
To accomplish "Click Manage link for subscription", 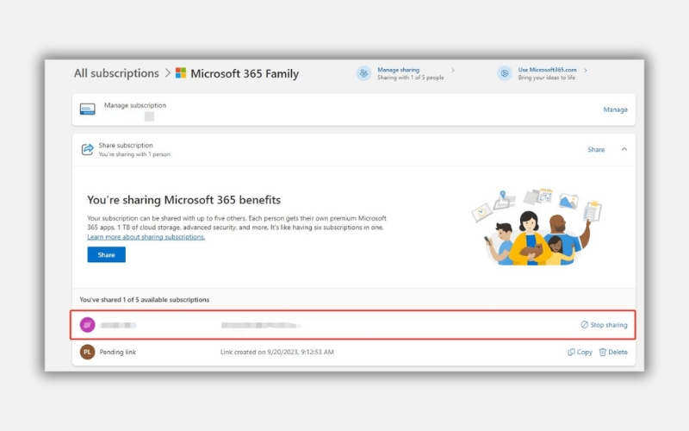I will [615, 109].
